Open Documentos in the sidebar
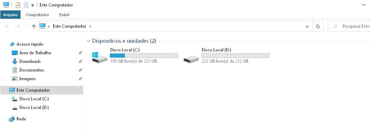371x137 pixels. click(31, 70)
